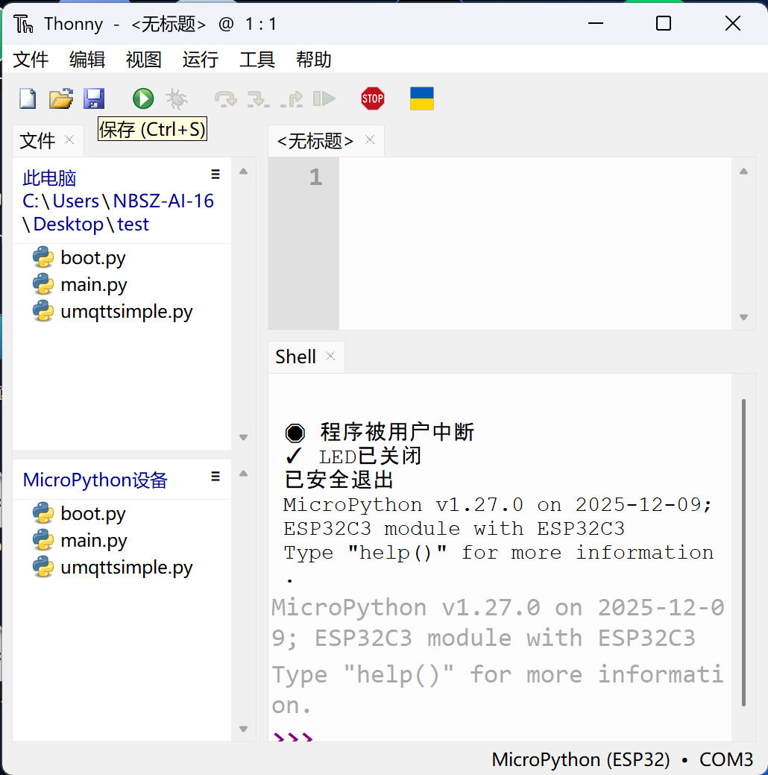Open the 工具 menu
The height and width of the screenshot is (775, 768).
256,60
